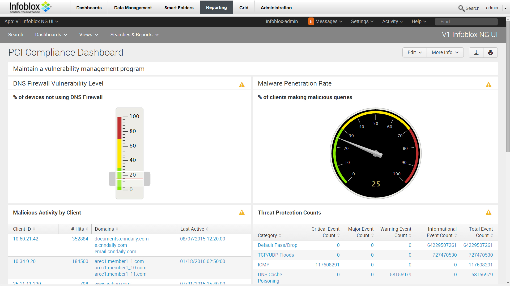Switch to the Data Management tab
Viewport: 510px width, 286px height.
(133, 8)
